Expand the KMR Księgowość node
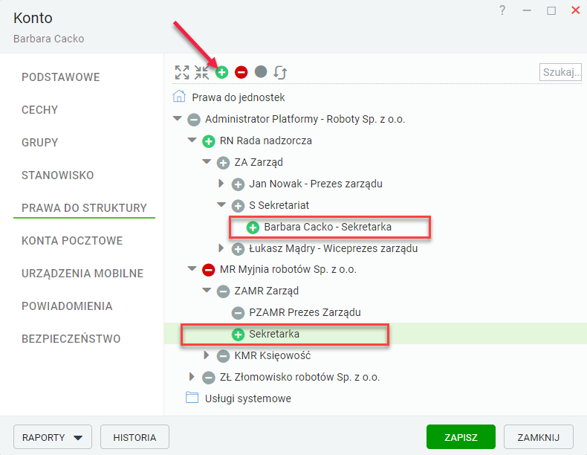587x455 pixels. point(206,355)
